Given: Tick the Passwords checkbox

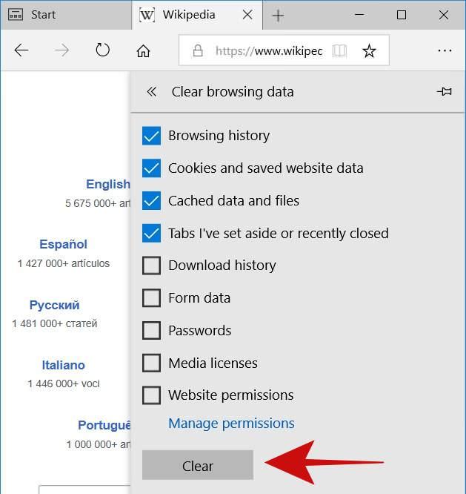Looking at the screenshot, I should (x=151, y=331).
